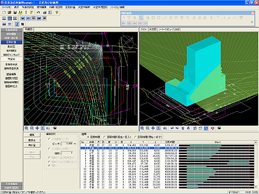Click the 天空率解析 sidebar button at bottom
Screen dimensions: 259x194
pos(11,184)
